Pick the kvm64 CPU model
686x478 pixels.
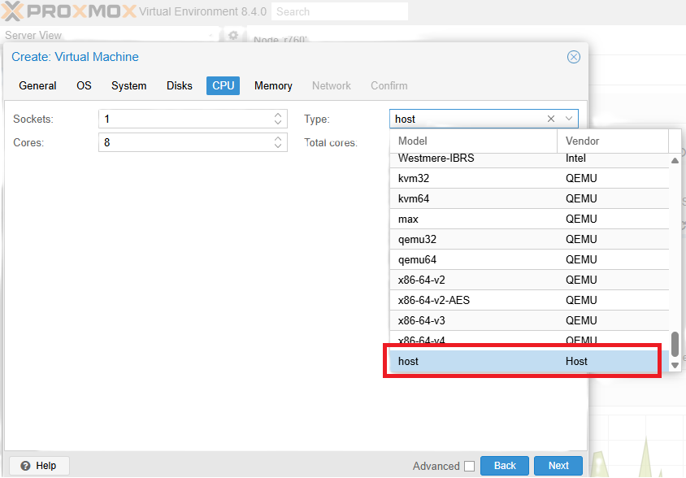[529, 198]
